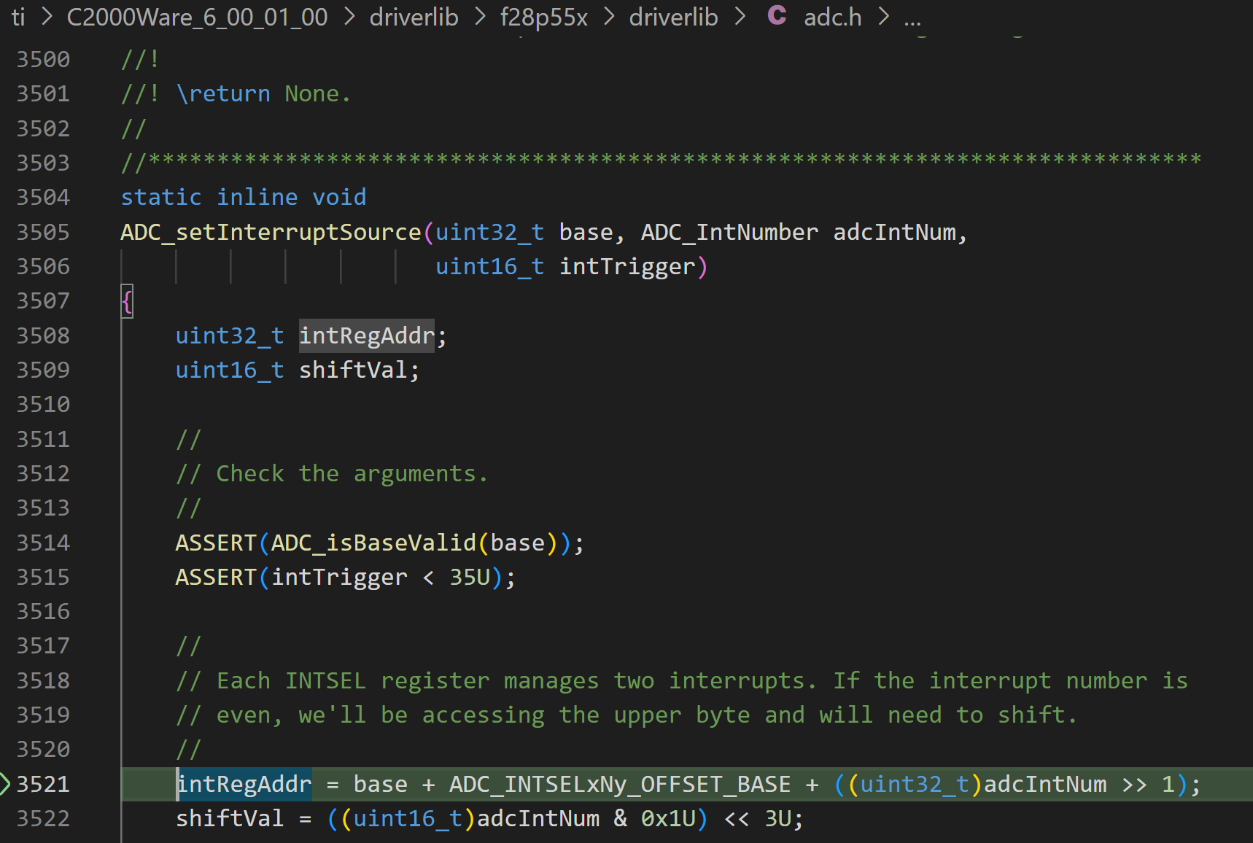Click line number 3521 in gutter
The height and width of the screenshot is (843, 1253).
[43, 785]
